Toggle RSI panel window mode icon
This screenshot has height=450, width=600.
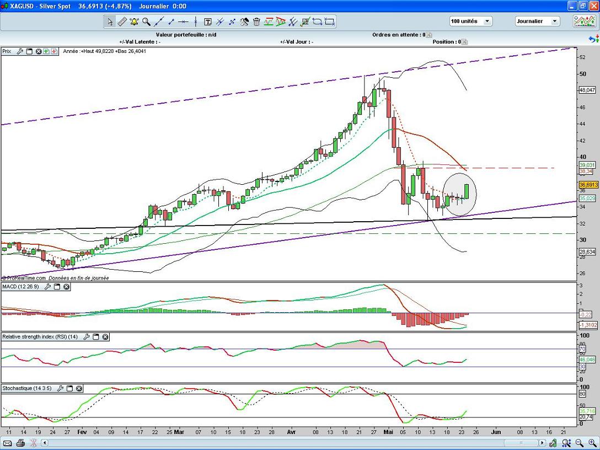click(95, 336)
